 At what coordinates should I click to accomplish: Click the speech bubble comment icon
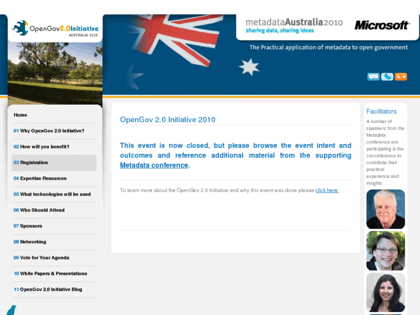373,77
